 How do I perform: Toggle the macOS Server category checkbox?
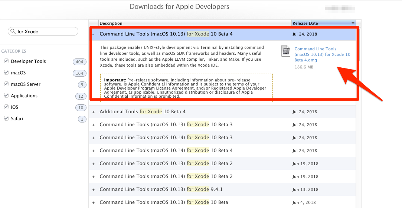click(6, 84)
